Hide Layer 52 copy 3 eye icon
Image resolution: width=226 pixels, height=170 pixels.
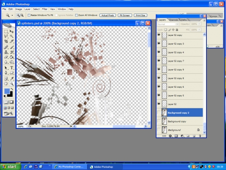tap(159, 43)
